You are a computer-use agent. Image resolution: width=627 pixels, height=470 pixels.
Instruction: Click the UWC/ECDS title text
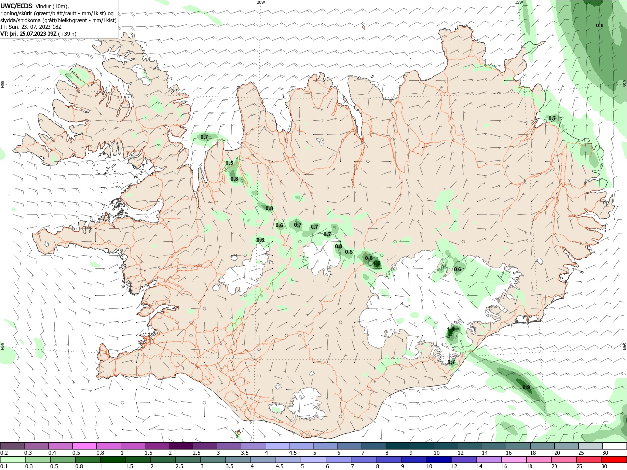point(17,6)
